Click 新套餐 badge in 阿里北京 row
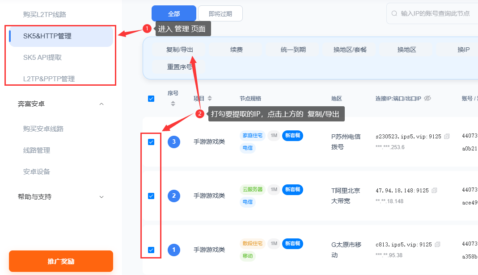The height and width of the screenshot is (275, 478). [292, 189]
